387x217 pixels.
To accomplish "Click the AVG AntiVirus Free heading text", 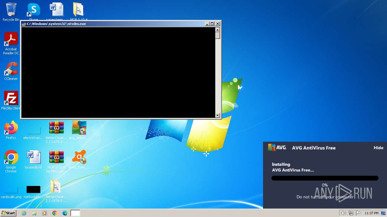I will coord(314,148).
